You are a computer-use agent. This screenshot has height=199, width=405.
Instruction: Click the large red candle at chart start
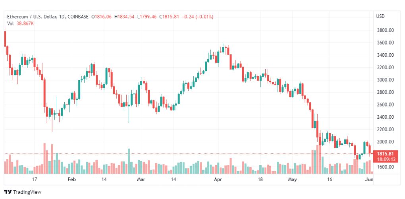pos(5,39)
